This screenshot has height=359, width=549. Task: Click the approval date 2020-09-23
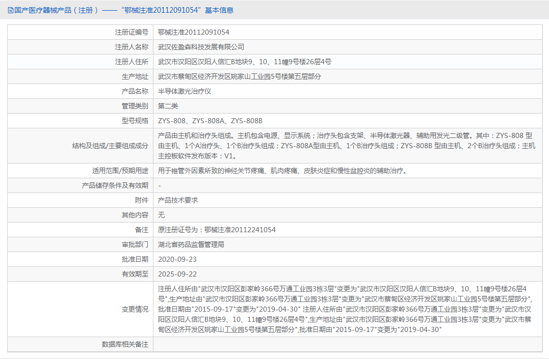click(177, 259)
